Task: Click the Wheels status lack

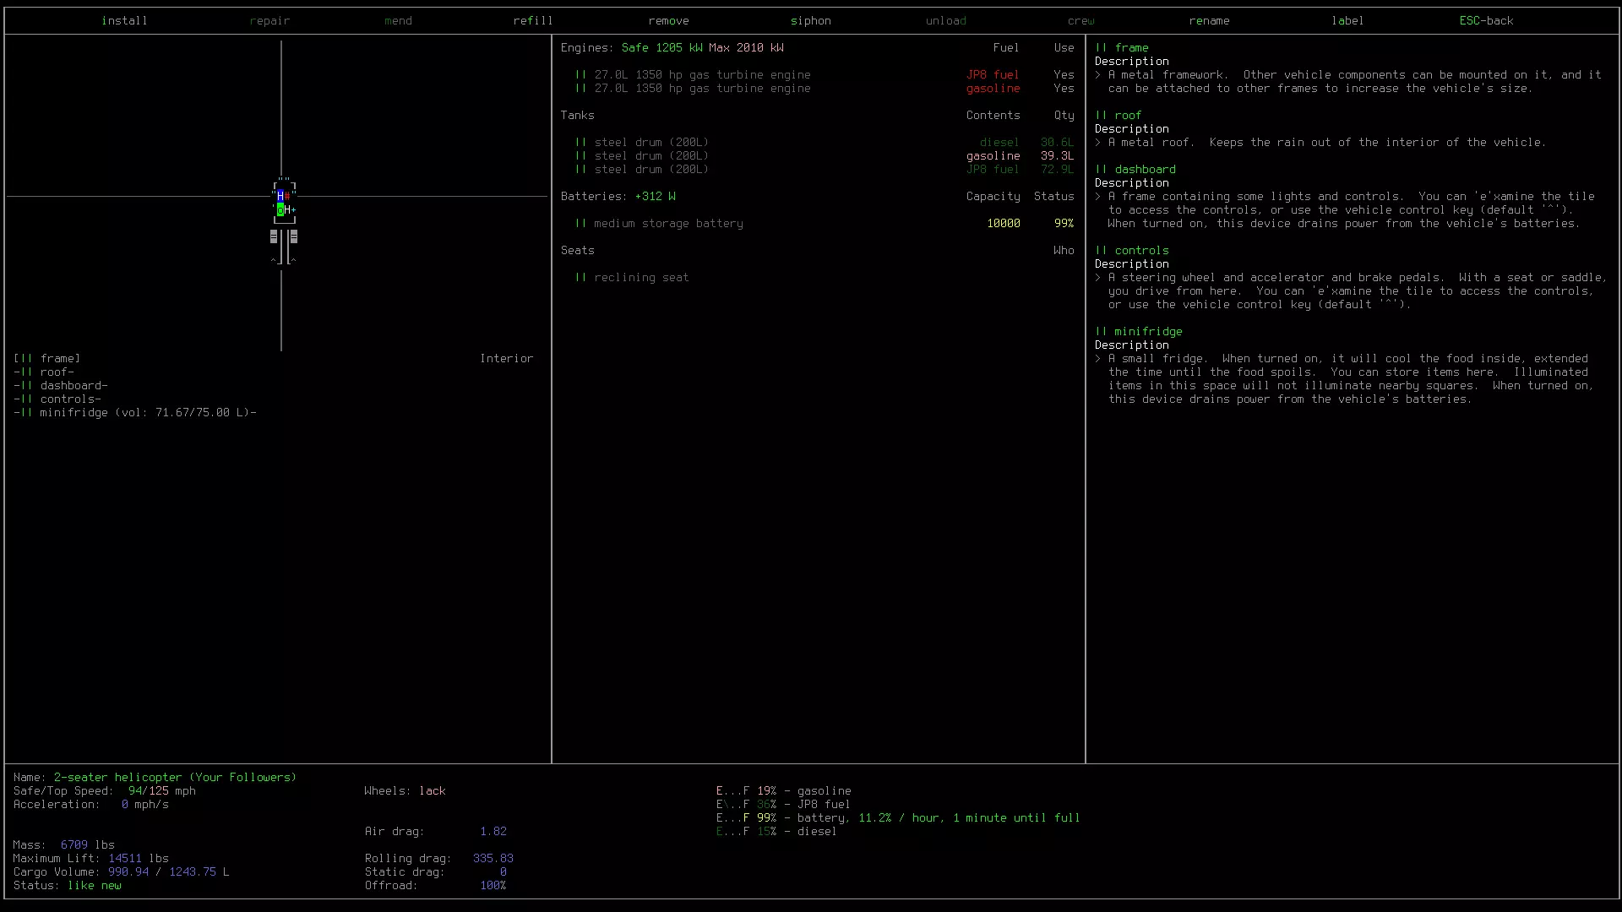Action: point(432,790)
